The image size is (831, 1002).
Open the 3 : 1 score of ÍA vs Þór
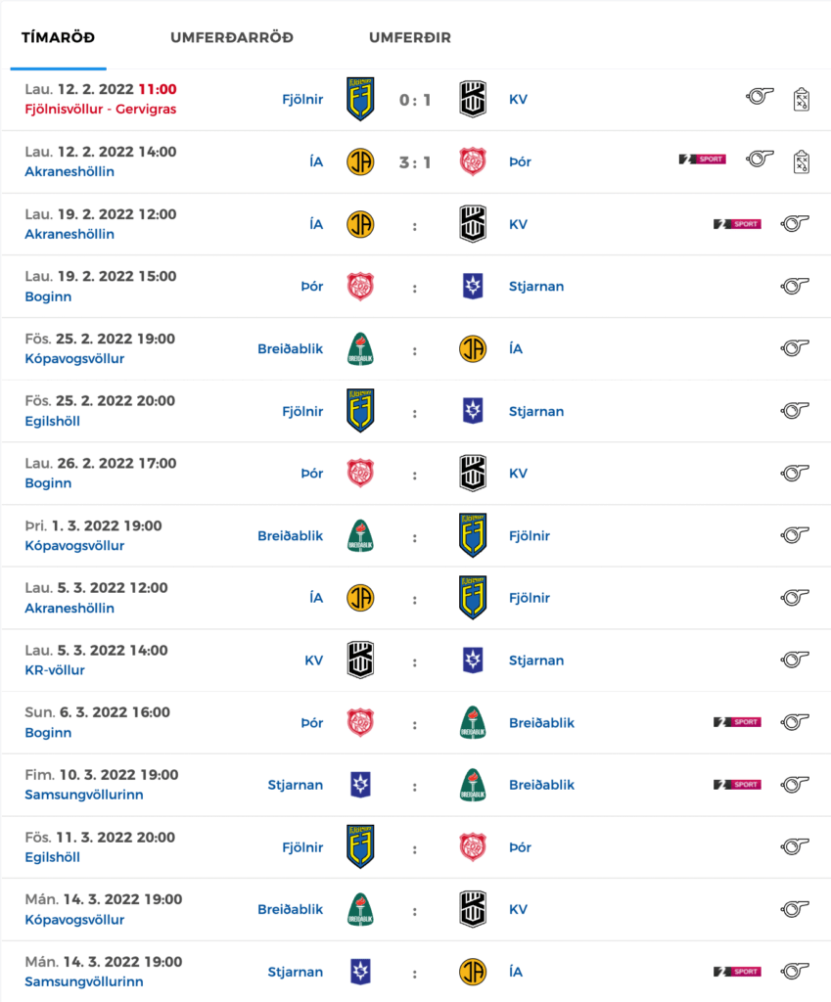pos(415,162)
